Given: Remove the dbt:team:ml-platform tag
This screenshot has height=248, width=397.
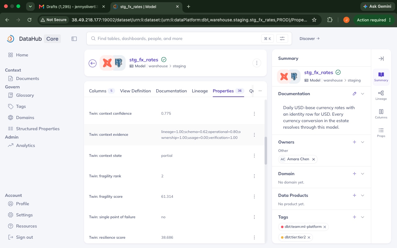Looking at the screenshot, I should pos(325,227).
